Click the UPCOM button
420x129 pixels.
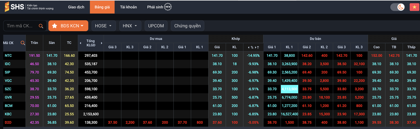(x=156, y=26)
